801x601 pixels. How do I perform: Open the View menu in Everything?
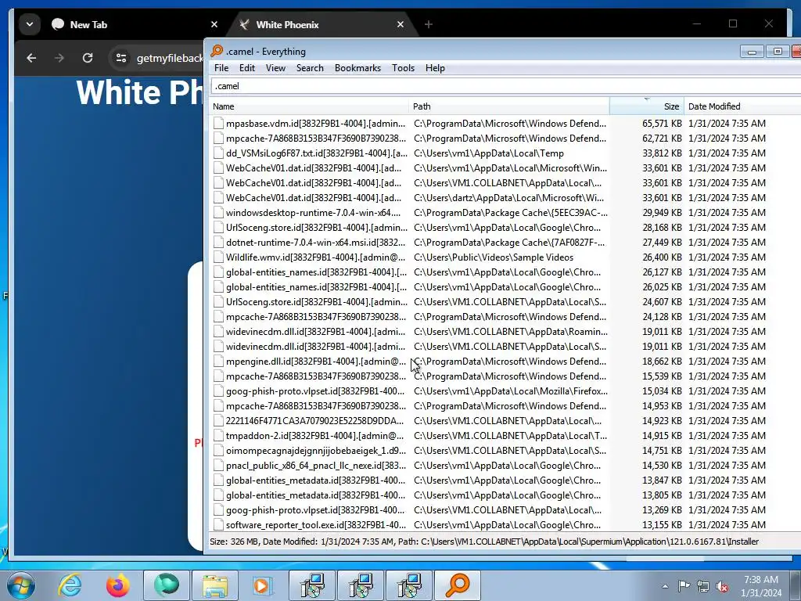click(x=275, y=68)
